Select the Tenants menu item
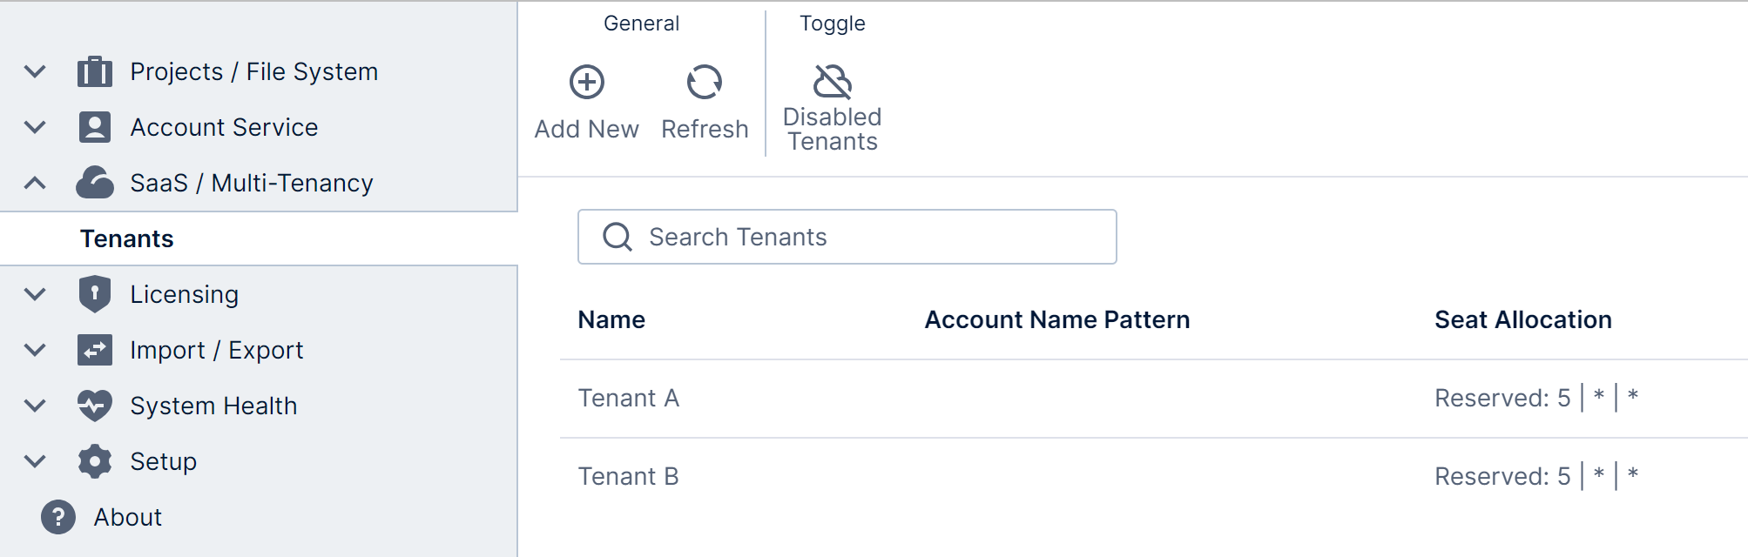1748x557 pixels. pos(127,238)
